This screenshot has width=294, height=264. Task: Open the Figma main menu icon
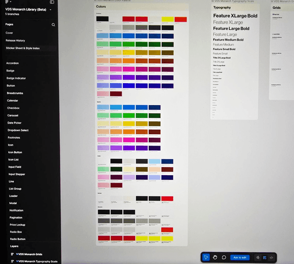(x=7, y=2)
